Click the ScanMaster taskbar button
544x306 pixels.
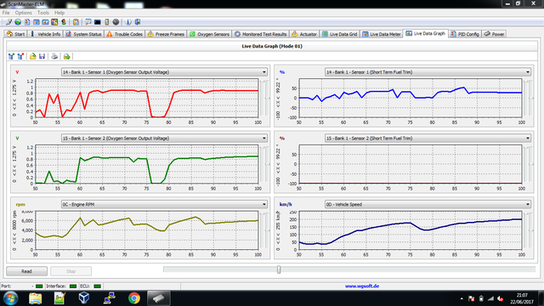[x=159, y=298]
